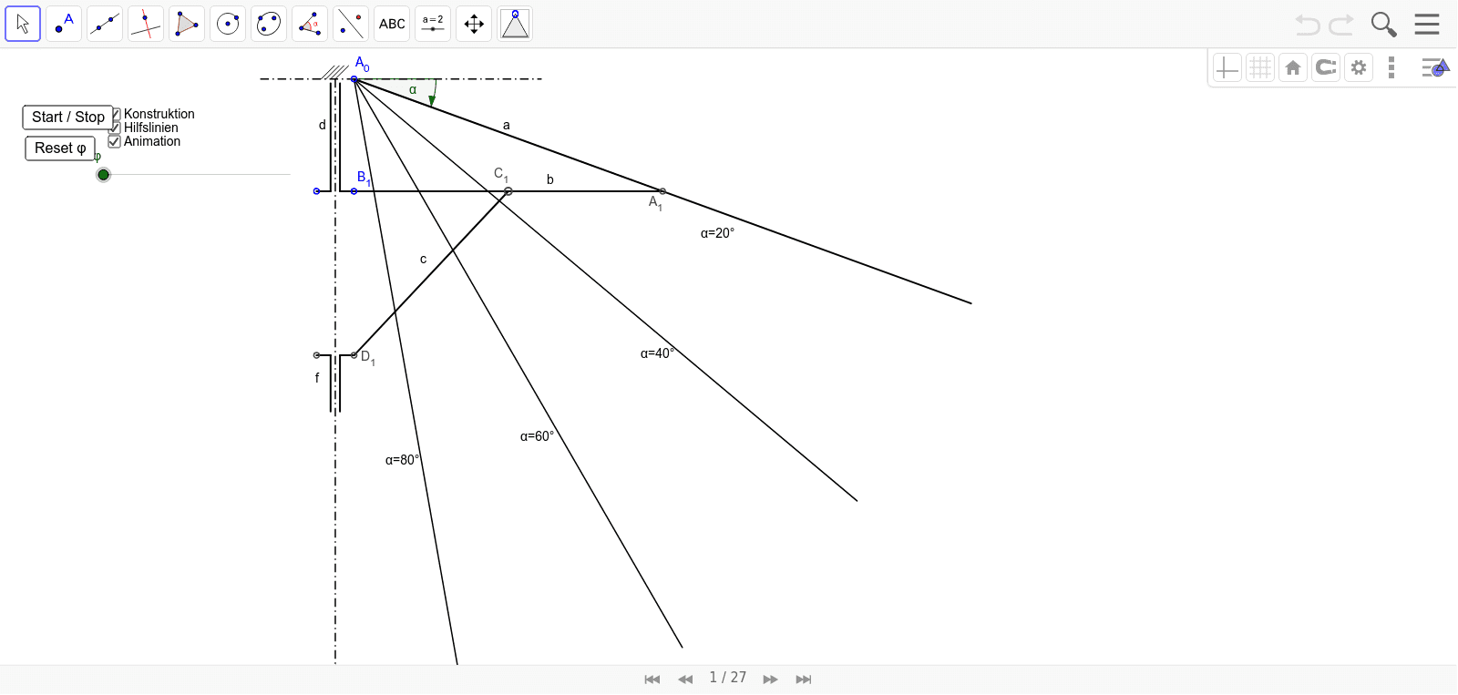This screenshot has height=695, width=1458.
Task: Select the Slider a=2 tool
Action: pos(433,24)
